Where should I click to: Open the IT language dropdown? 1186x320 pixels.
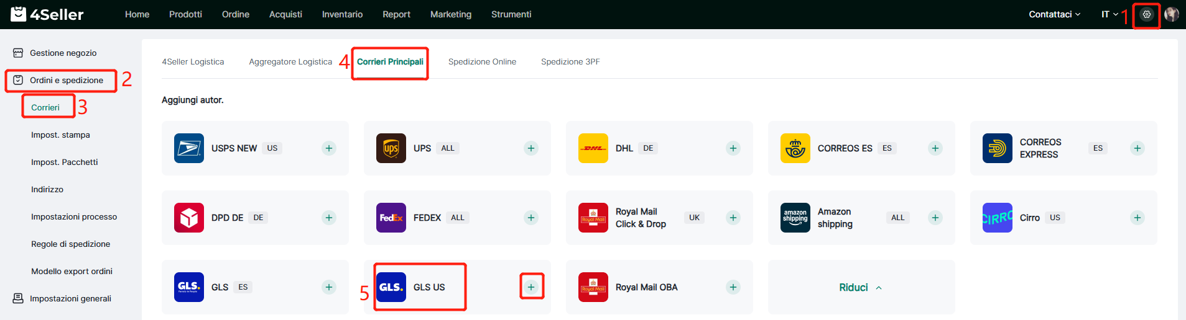(x=1110, y=14)
